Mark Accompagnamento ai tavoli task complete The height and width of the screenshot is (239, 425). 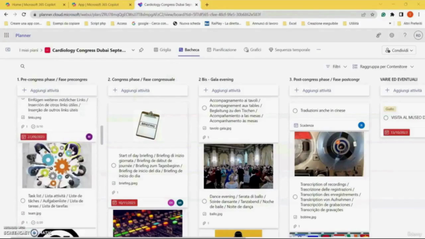[x=205, y=108]
